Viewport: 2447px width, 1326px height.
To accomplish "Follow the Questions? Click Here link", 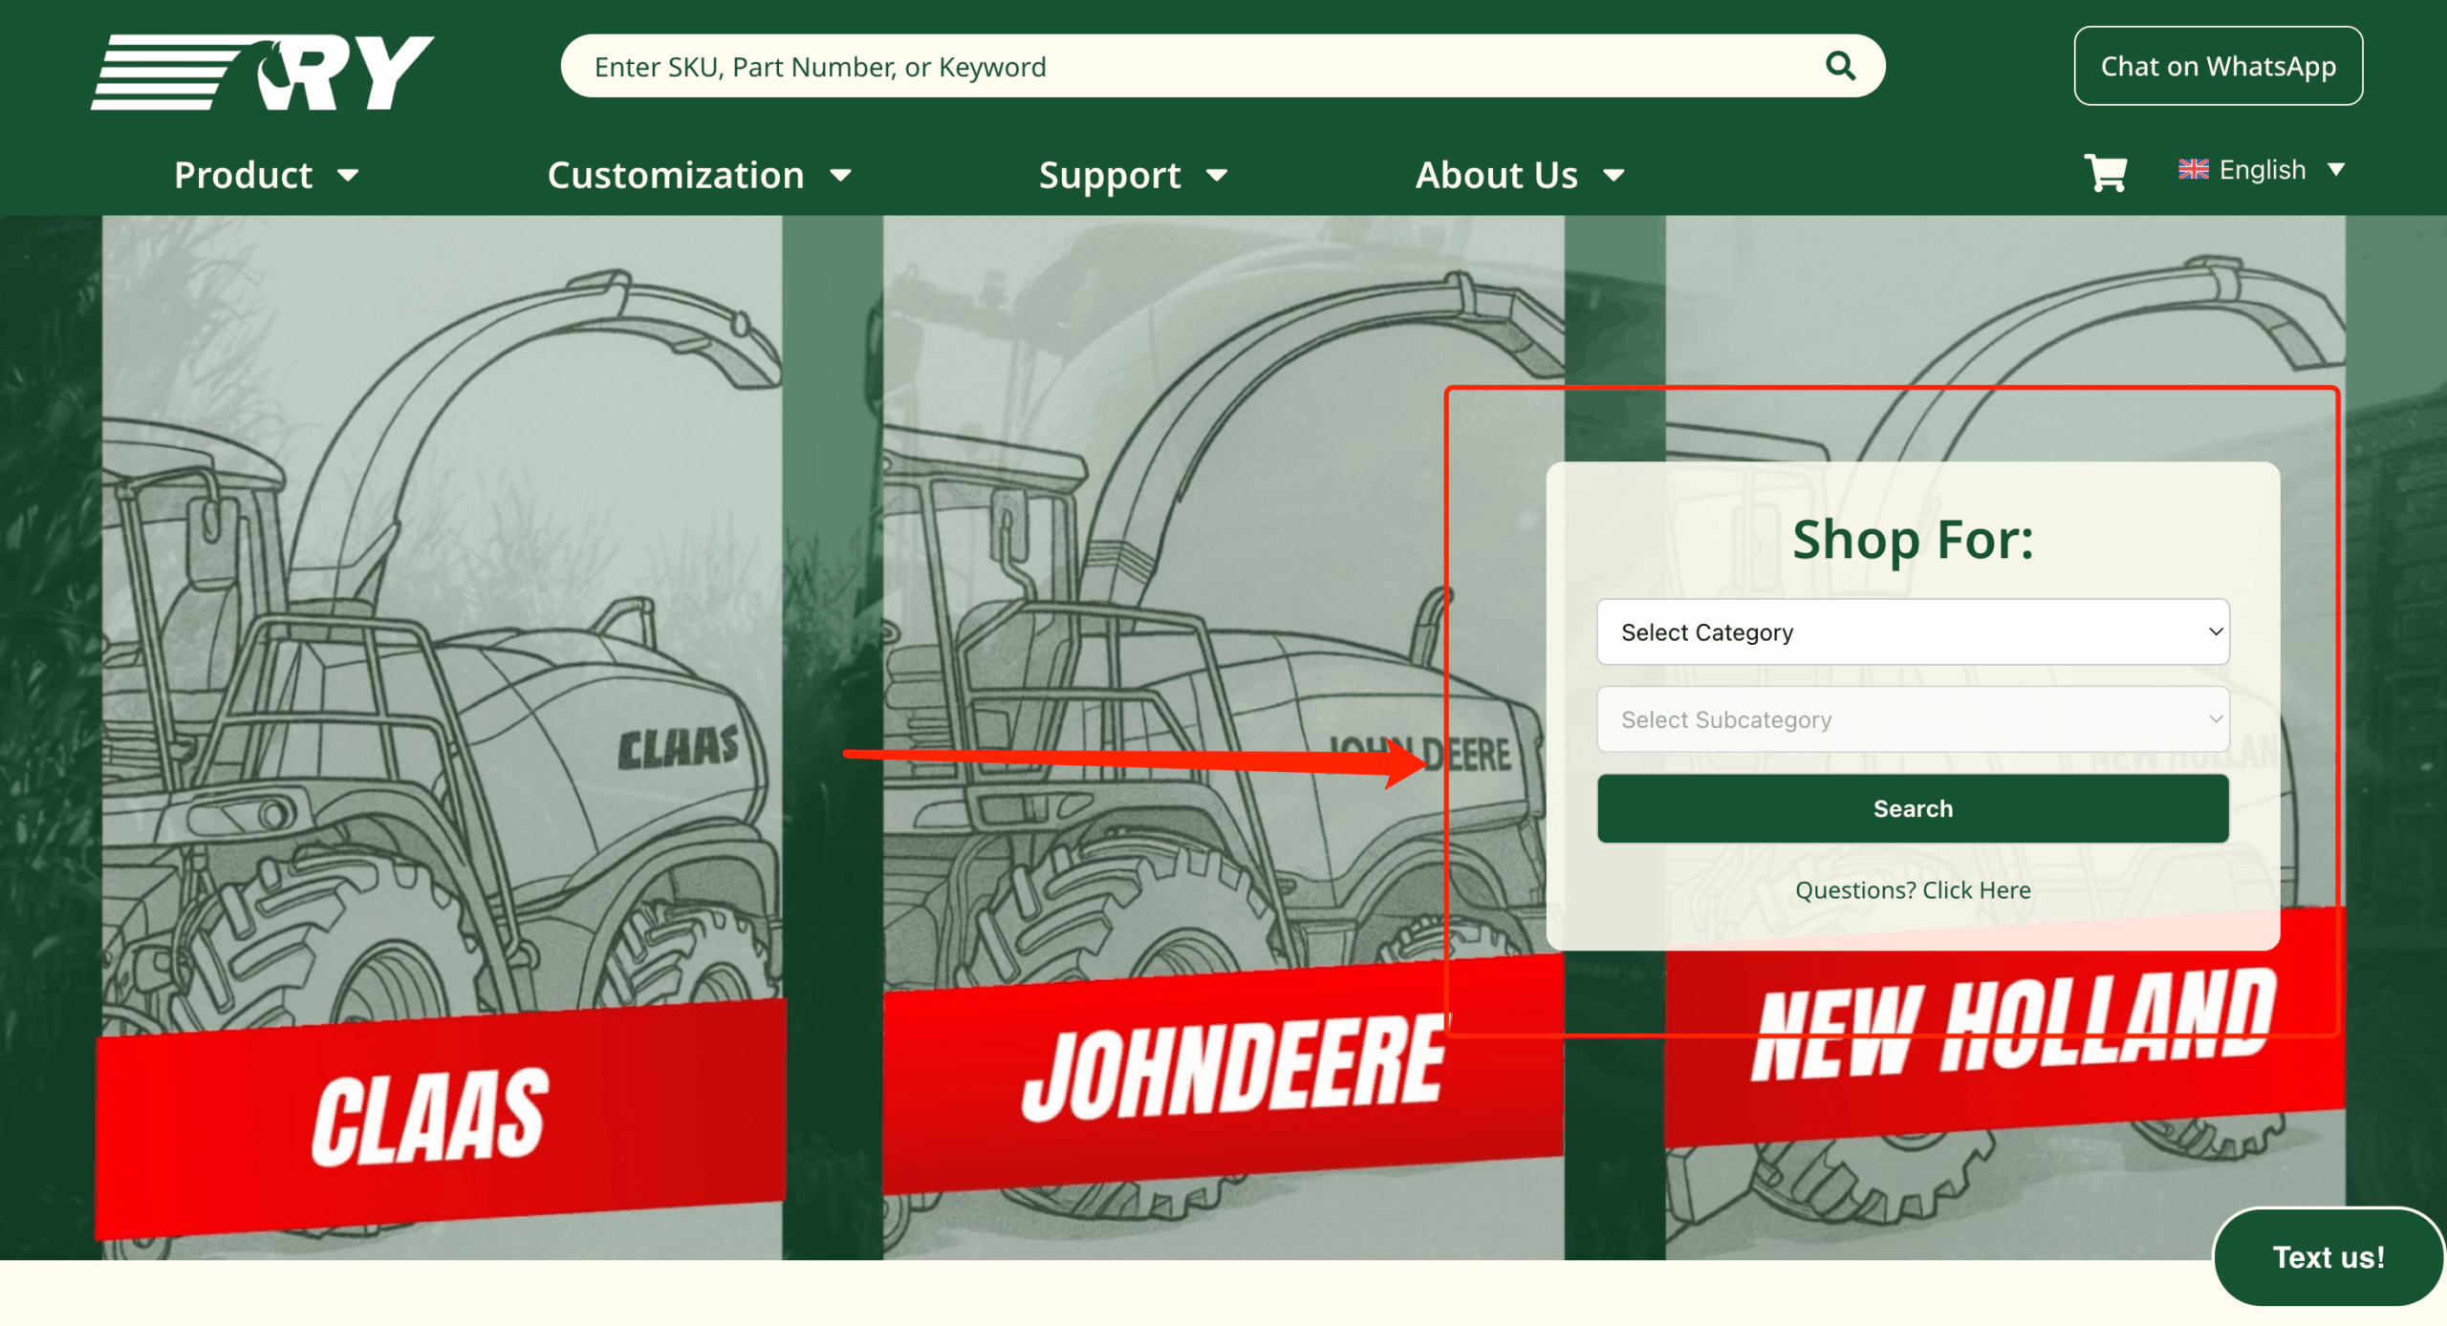I will pos(1912,890).
